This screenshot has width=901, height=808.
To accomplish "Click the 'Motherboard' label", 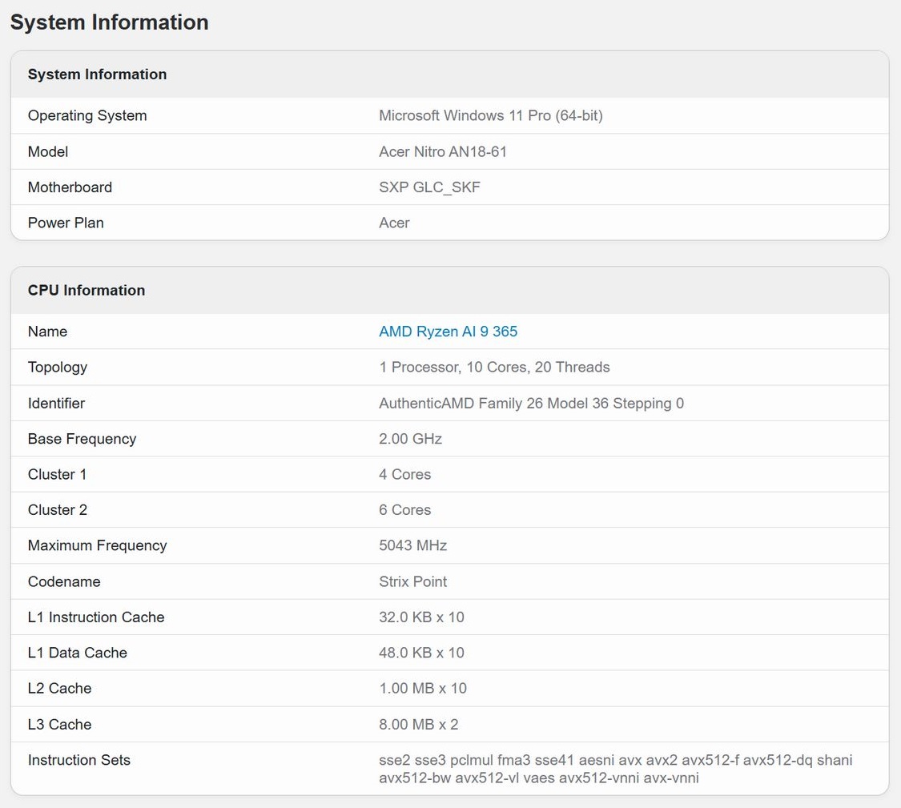I will tap(70, 187).
